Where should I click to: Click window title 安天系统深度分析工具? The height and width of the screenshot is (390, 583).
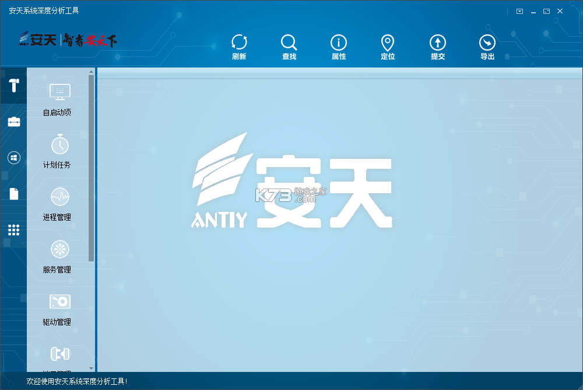click(x=44, y=10)
